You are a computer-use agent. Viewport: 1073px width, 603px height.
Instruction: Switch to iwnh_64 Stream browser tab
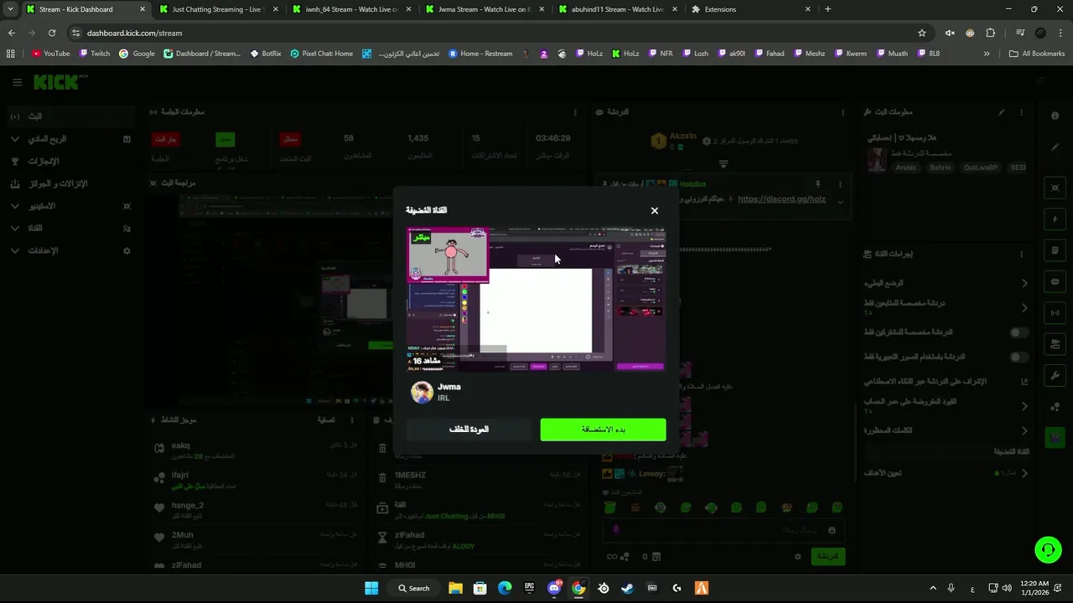point(352,9)
